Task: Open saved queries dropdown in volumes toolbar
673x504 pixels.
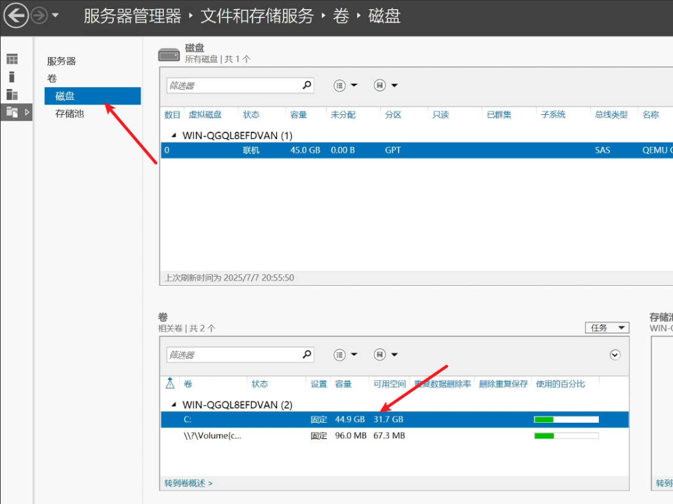Action: tap(386, 355)
